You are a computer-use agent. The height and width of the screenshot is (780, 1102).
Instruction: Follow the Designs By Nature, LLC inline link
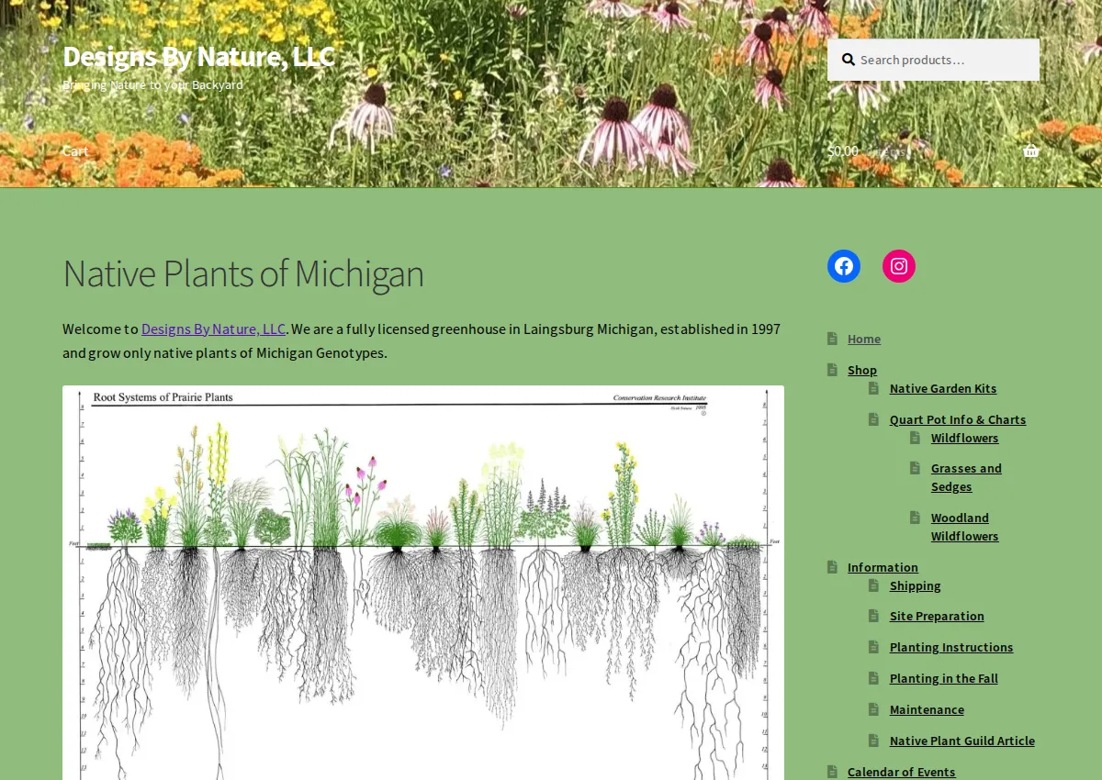pos(213,329)
